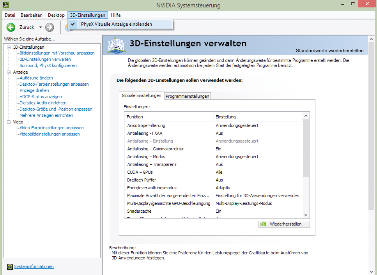
Task: Click the 3D cube icon in header
Action: click(x=116, y=46)
